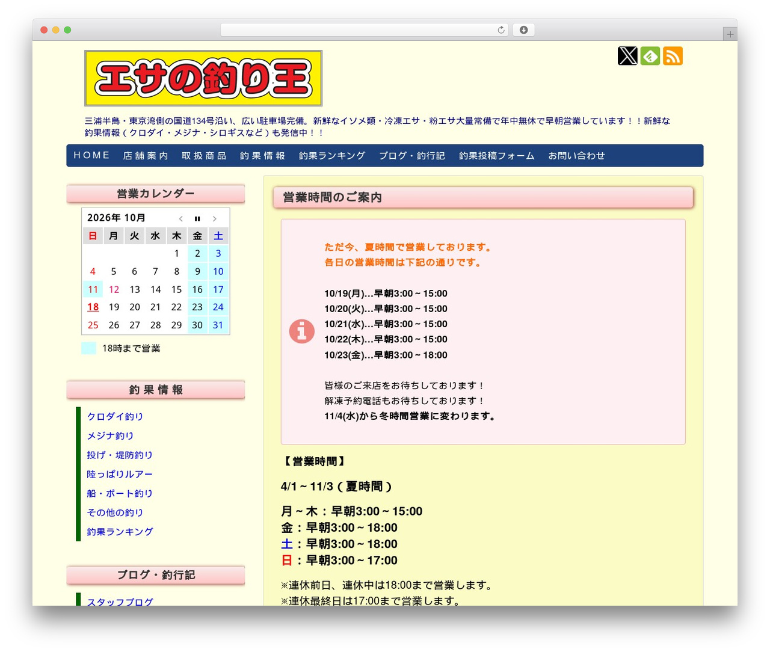This screenshot has width=770, height=652.
Task: Open a new browser tab
Action: coord(730,34)
